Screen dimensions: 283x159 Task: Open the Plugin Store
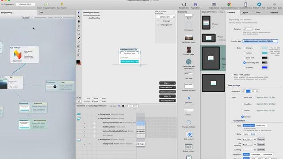[195, 5]
